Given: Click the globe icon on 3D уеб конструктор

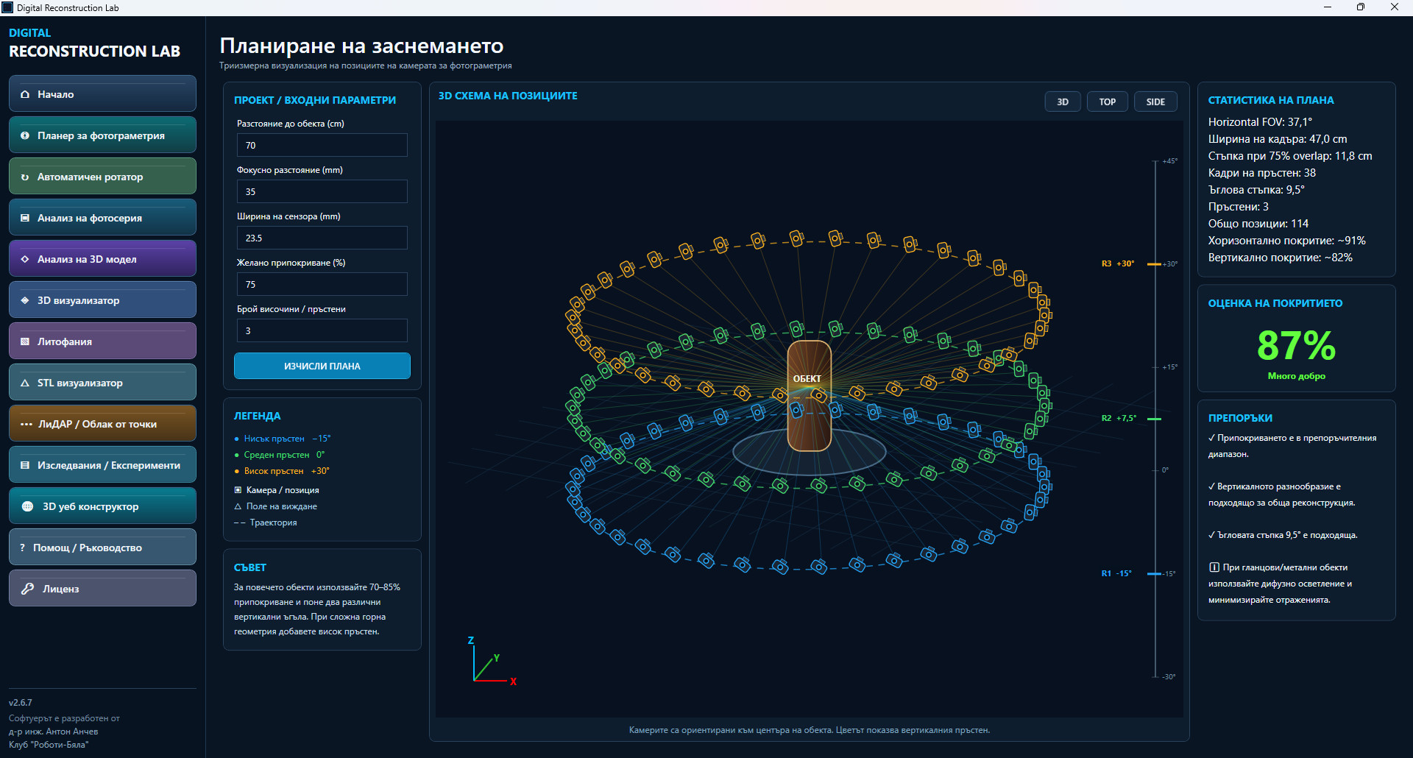Looking at the screenshot, I should tap(28, 506).
